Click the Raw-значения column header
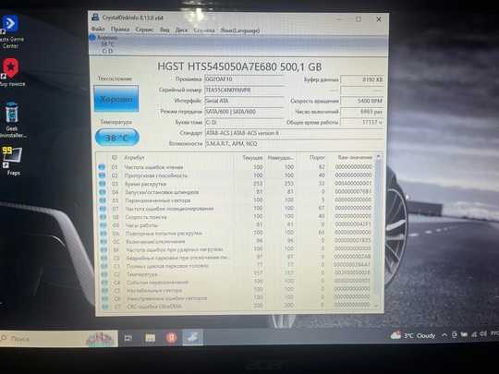 click(x=355, y=157)
